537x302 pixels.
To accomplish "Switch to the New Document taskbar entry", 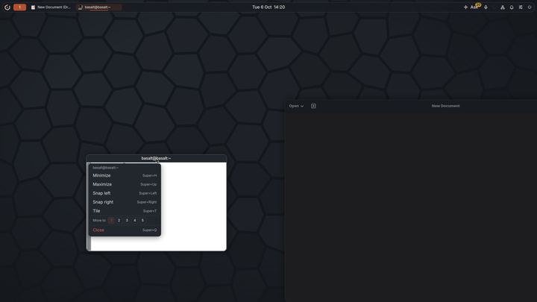I will point(51,7).
